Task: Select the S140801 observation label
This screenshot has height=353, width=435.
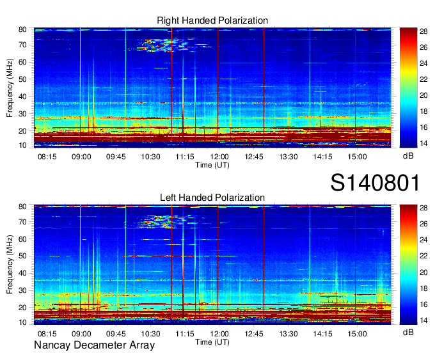Action: pos(375,183)
